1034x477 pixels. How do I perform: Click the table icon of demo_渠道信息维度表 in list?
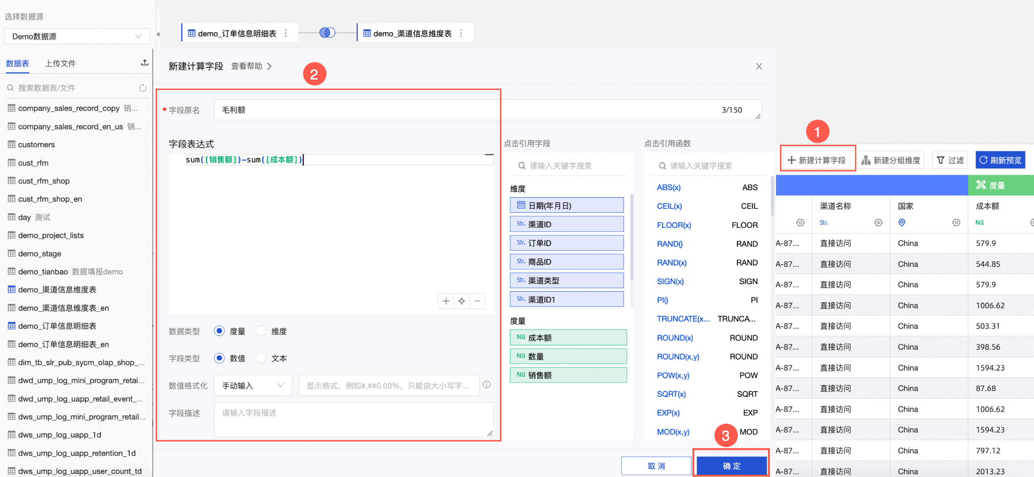(x=12, y=289)
